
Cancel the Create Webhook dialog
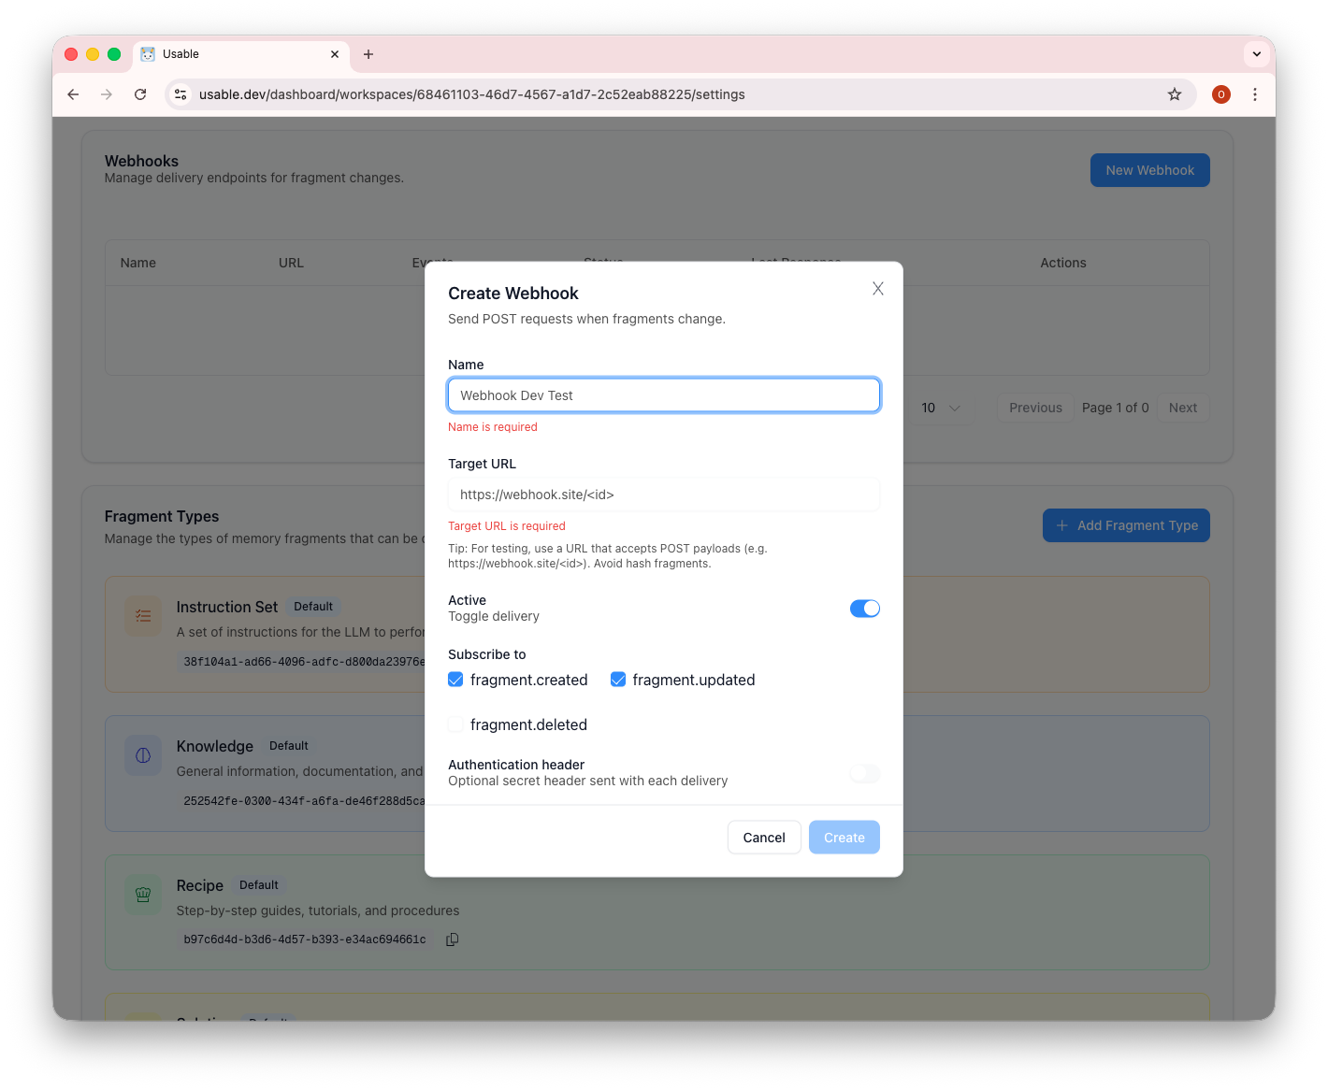coord(764,837)
